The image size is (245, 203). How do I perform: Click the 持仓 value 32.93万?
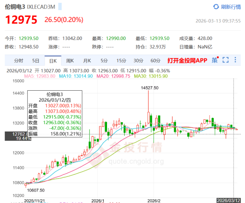coord(158,47)
